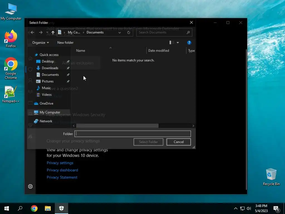Open the Windows Start menu
This screenshot has width=285, height=214.
(x=7, y=208)
